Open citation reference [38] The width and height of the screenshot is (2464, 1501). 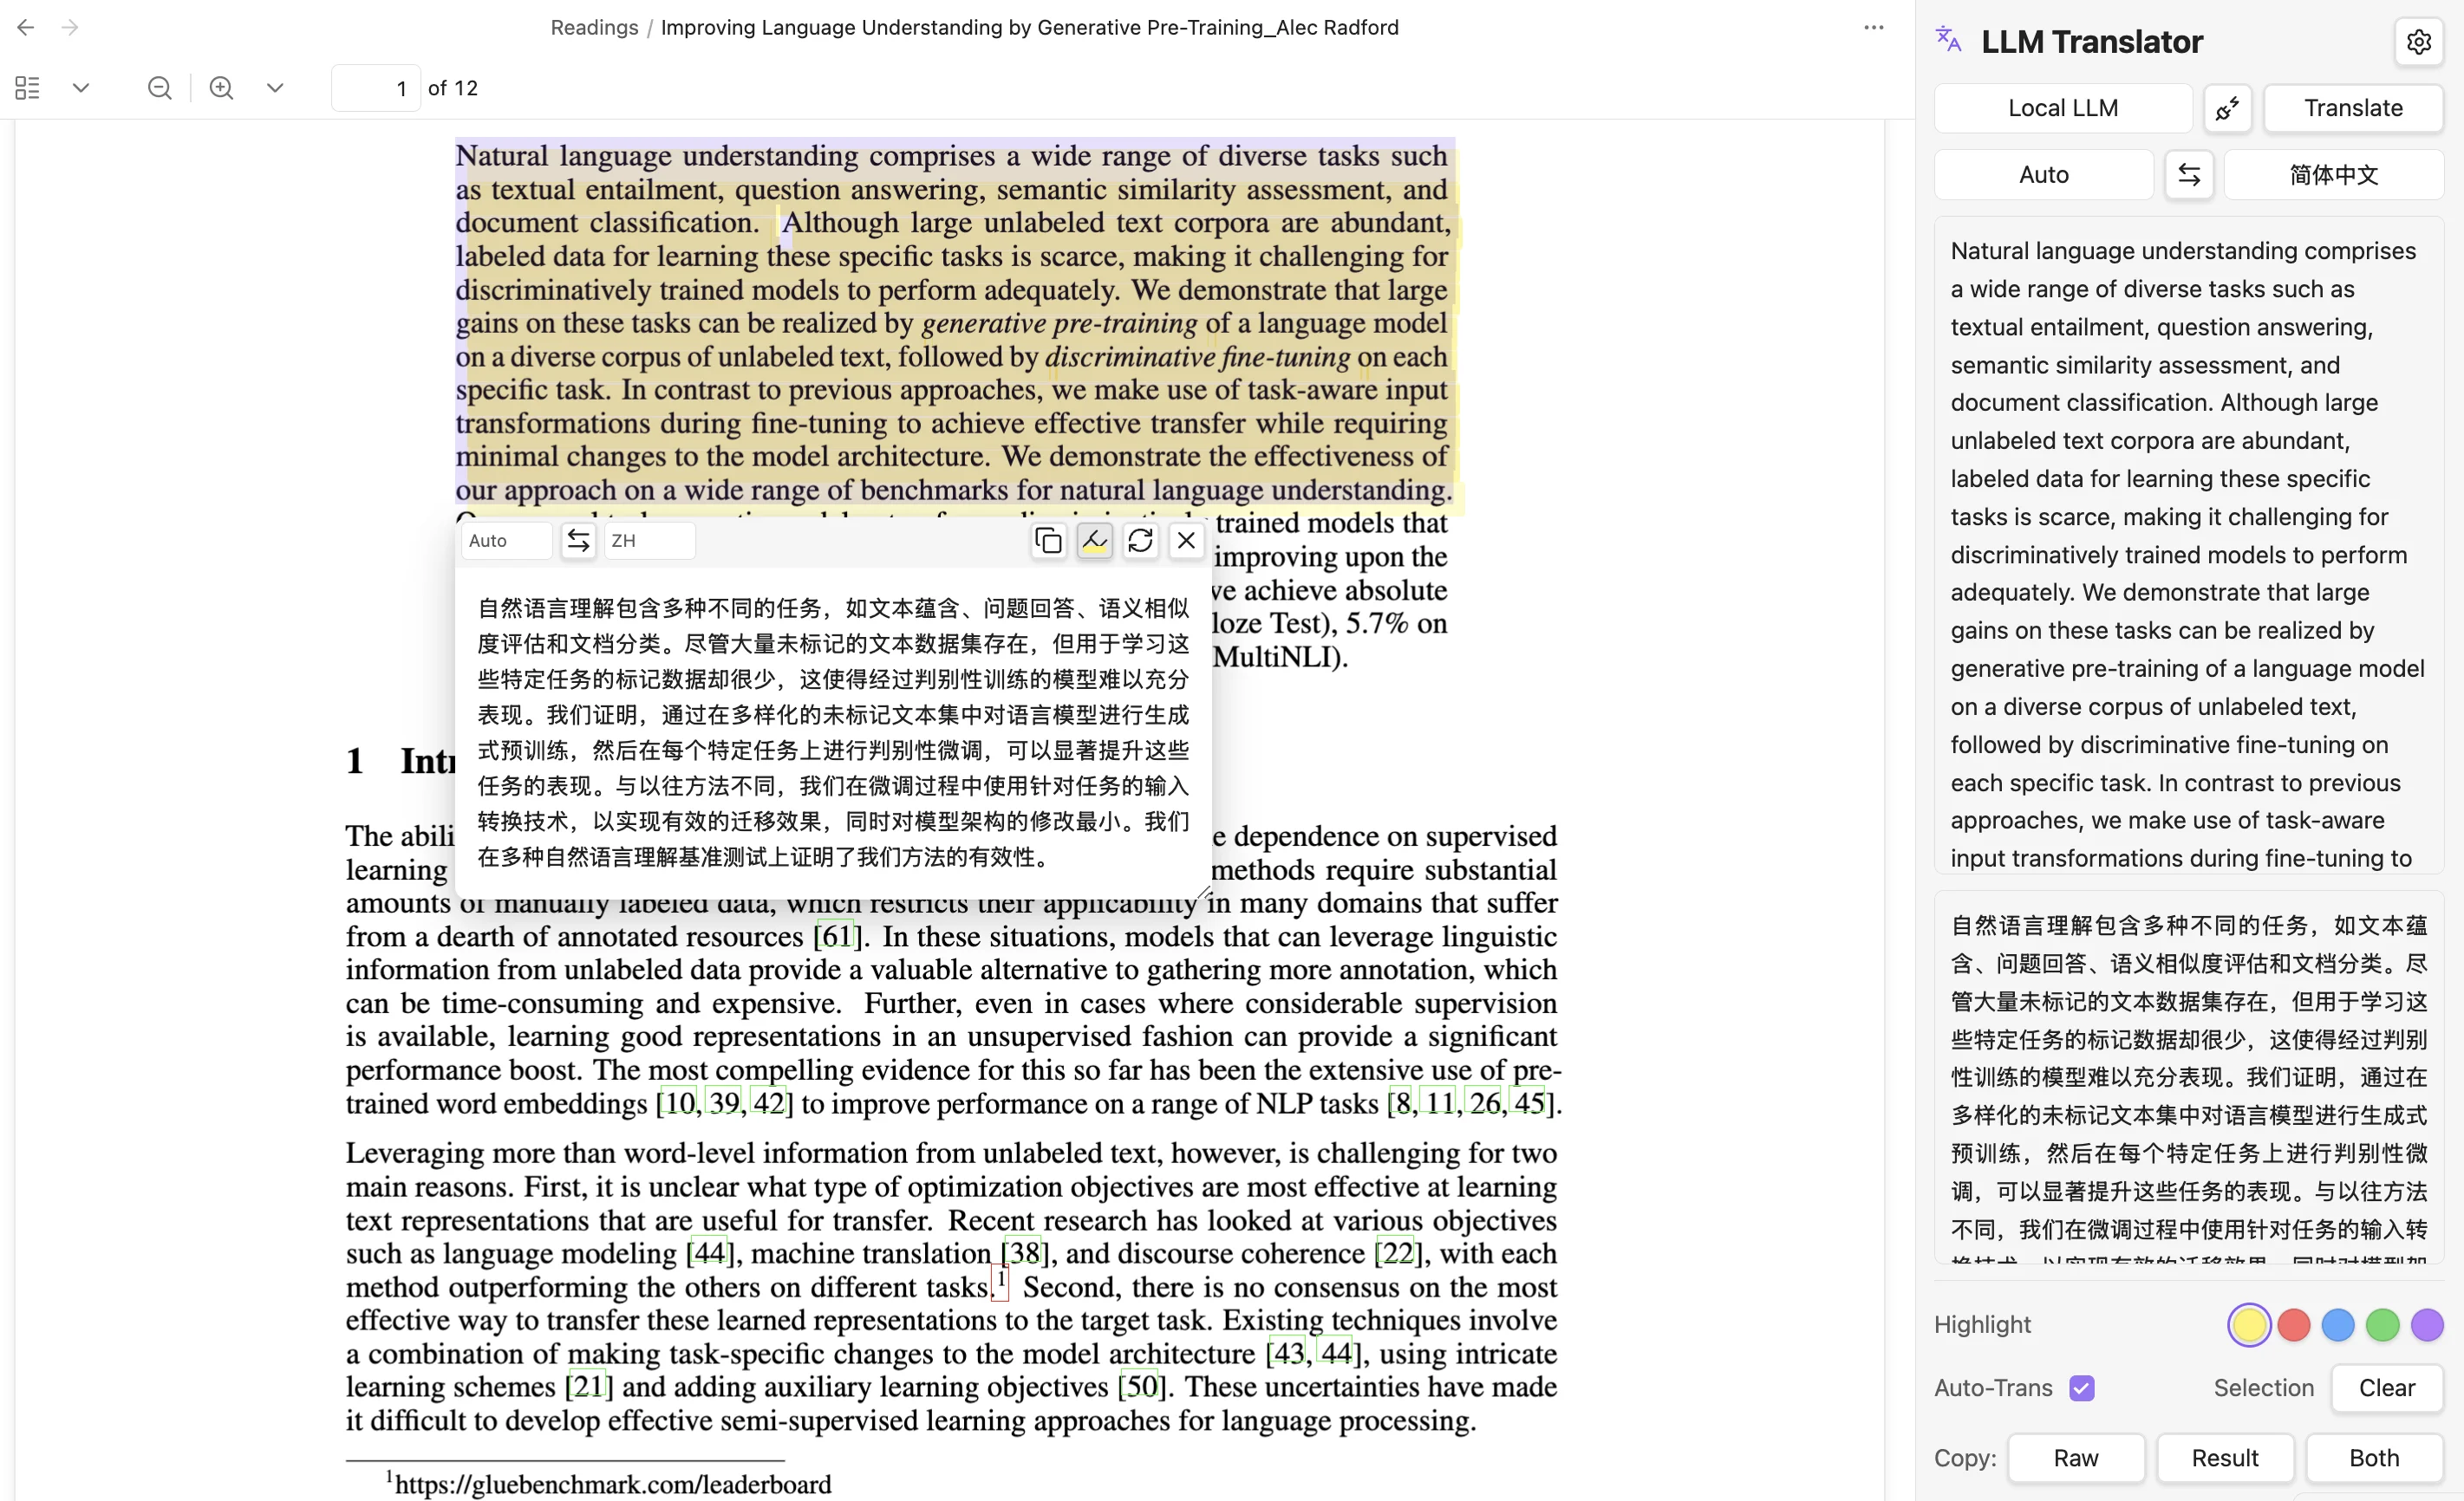[1023, 1253]
